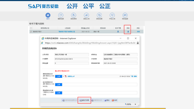Open the bid announcement link dated 2021-04-25
Screen dimensions: 194x109
[x=67, y=32]
